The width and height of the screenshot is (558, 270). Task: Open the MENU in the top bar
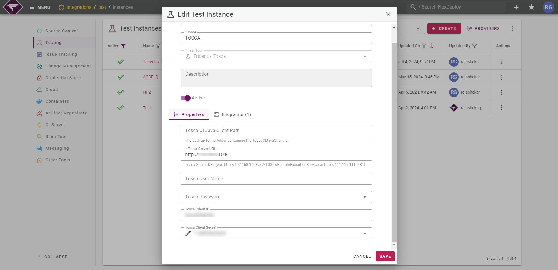tap(40, 7)
